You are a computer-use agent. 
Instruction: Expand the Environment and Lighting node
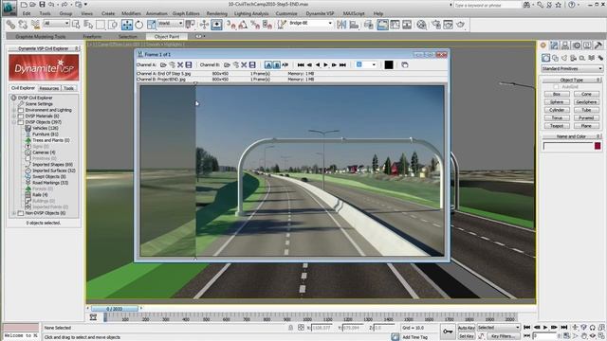[x=14, y=110]
